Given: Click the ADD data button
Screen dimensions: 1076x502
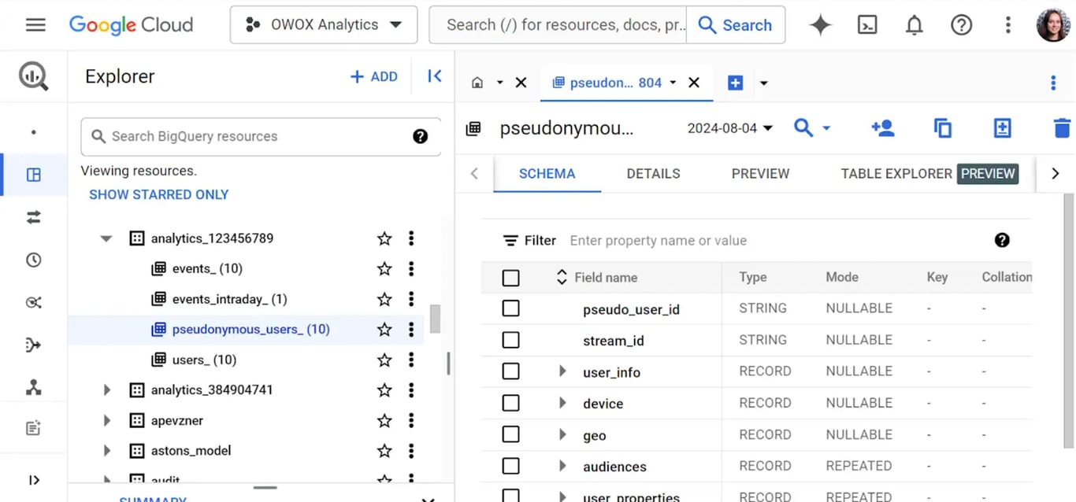Looking at the screenshot, I should pos(374,76).
